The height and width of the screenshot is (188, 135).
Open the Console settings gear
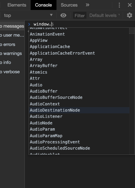[x=129, y=15]
